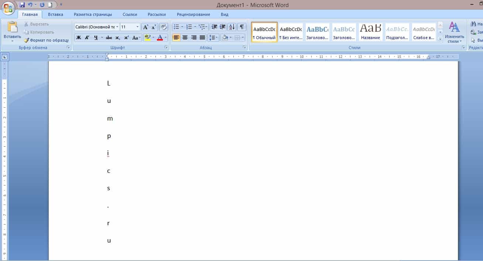Sort paragraphs with the A-Z sort icon
The width and height of the screenshot is (483, 261).
[x=232, y=27]
